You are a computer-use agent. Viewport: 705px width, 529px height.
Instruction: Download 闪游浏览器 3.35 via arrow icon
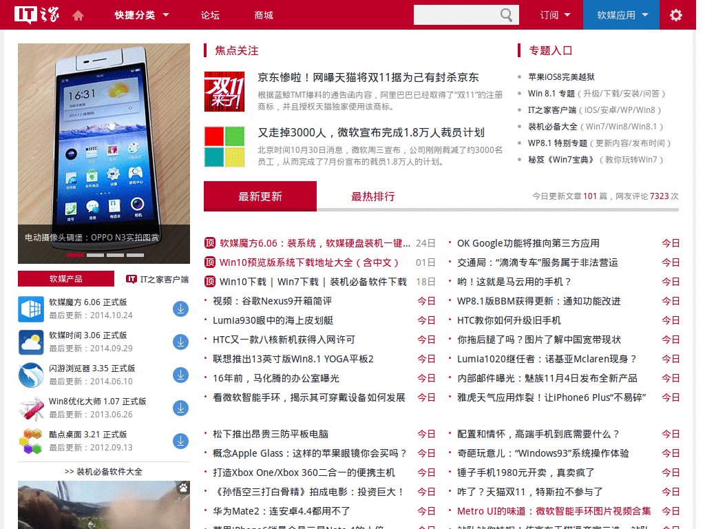(x=181, y=375)
